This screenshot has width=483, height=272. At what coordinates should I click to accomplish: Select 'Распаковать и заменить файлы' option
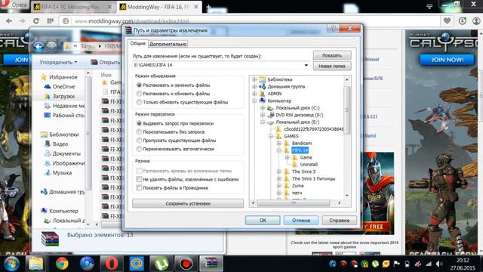(x=139, y=85)
